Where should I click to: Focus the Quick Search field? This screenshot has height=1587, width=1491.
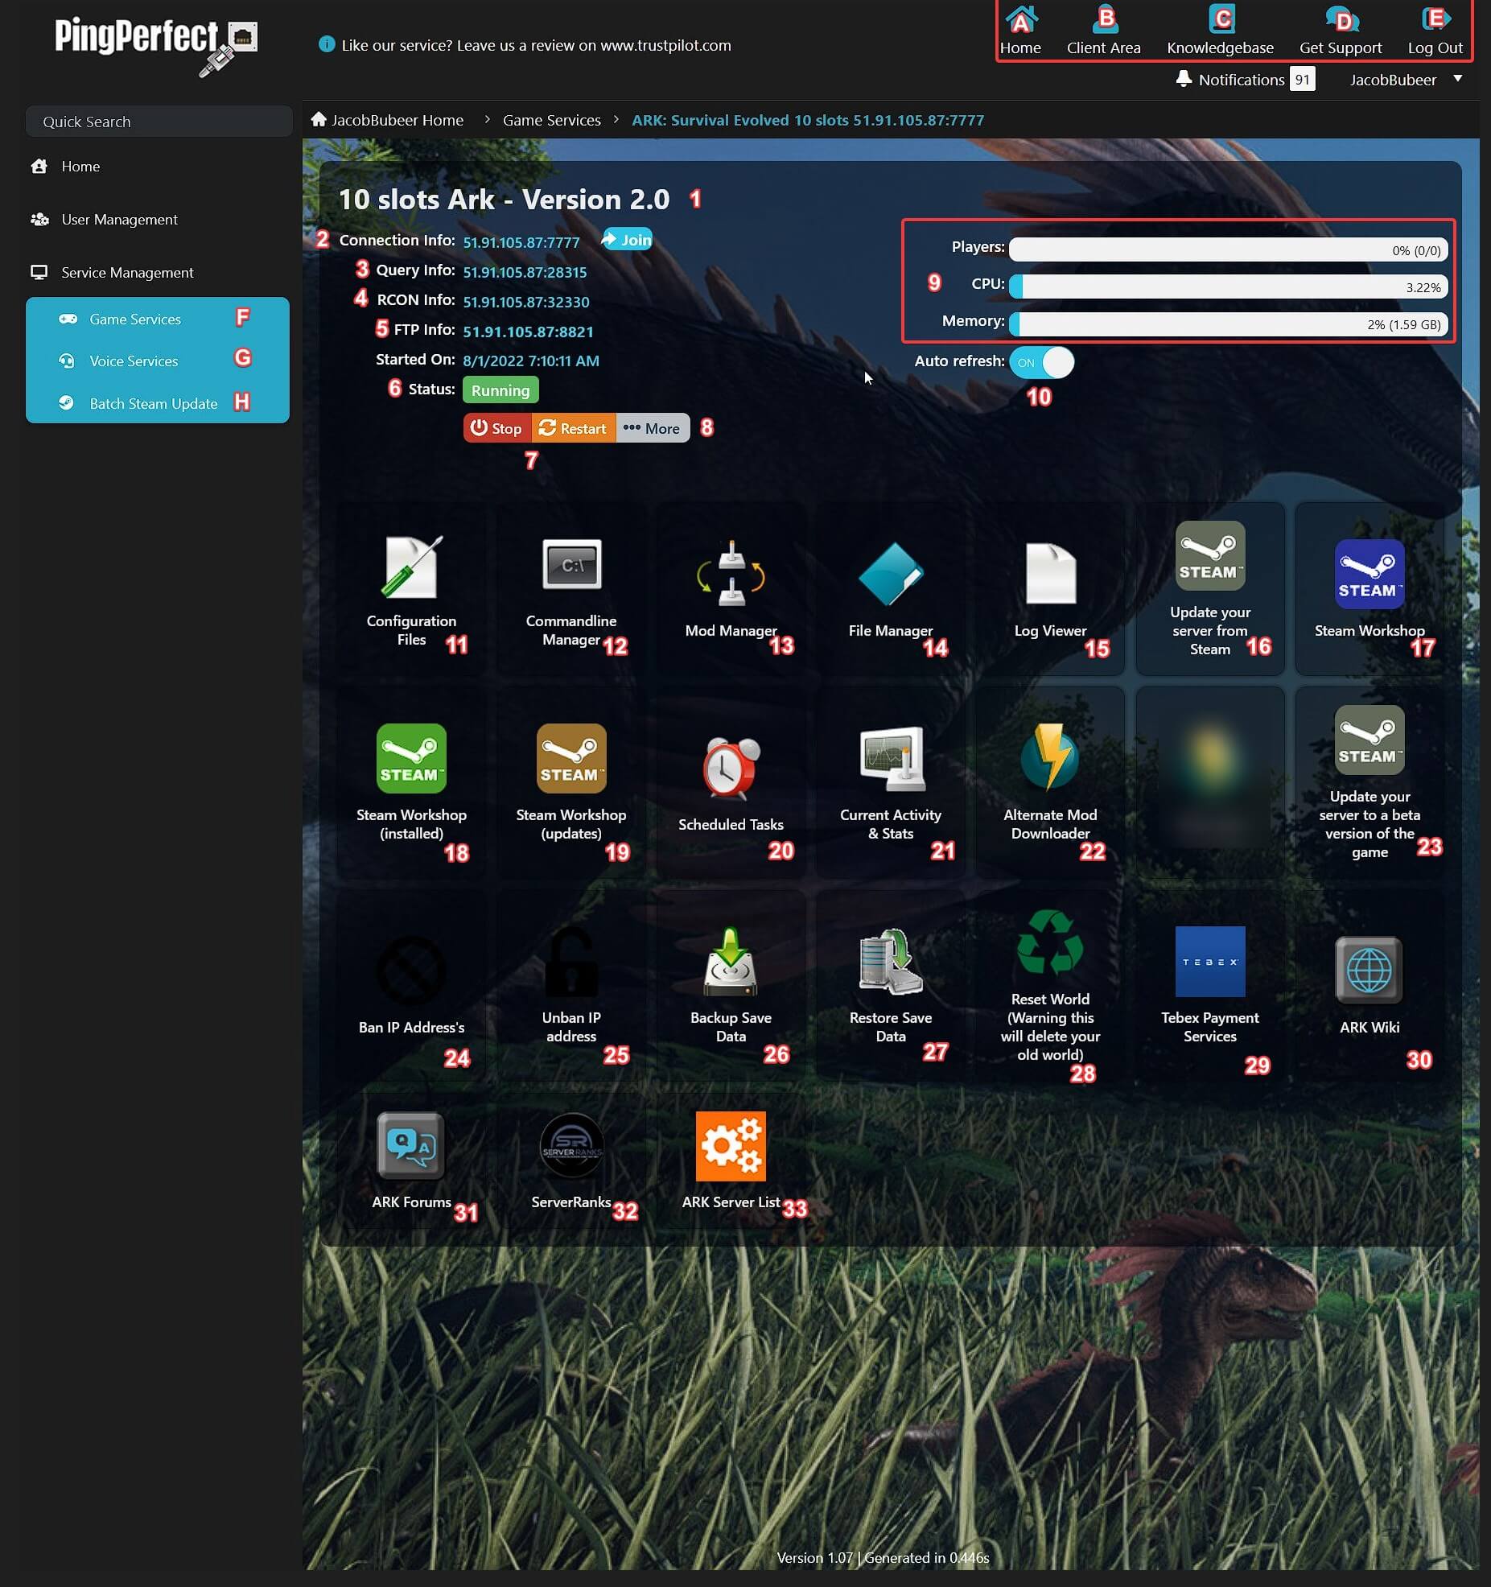click(x=159, y=122)
